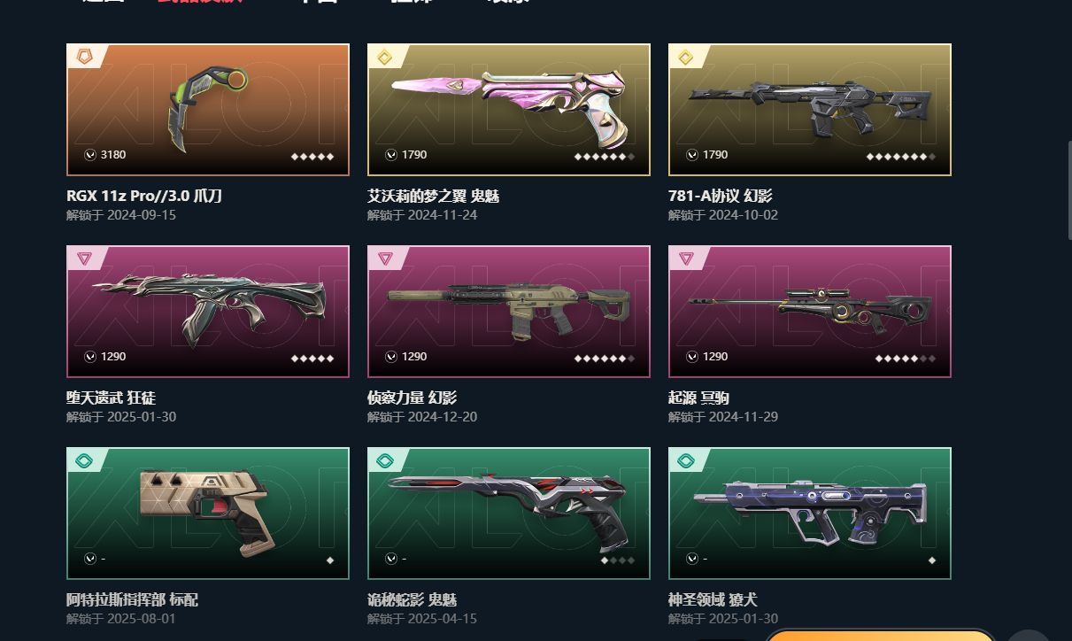
Task: Click the VP currency icon beside 3180
Action: pos(90,155)
